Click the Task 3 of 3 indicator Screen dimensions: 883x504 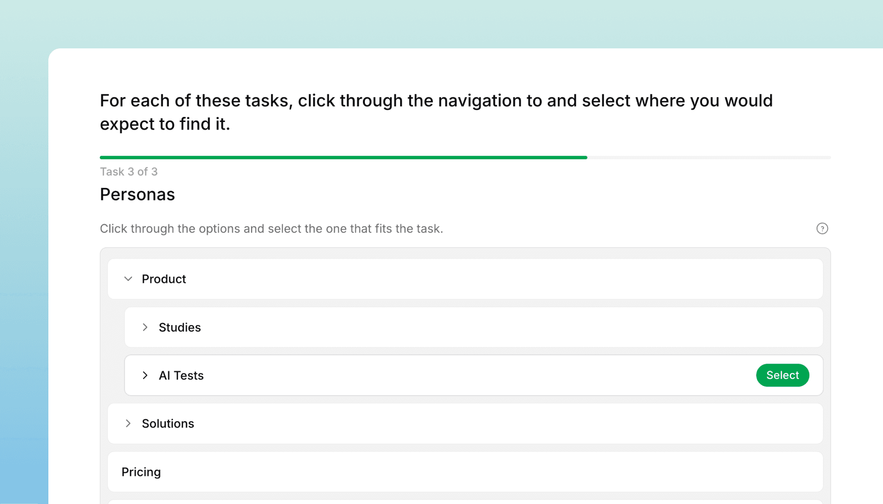click(x=129, y=171)
